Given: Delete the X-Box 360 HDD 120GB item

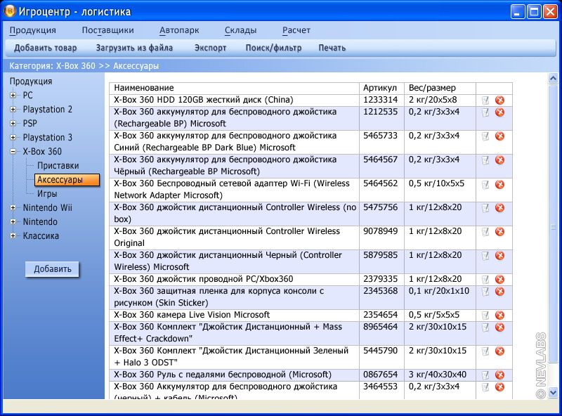Looking at the screenshot, I should [x=499, y=100].
